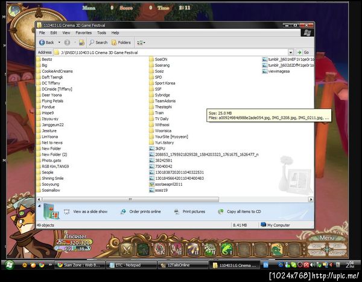
Task: Click the language EN indicator in tray
Action: (x=265, y=265)
